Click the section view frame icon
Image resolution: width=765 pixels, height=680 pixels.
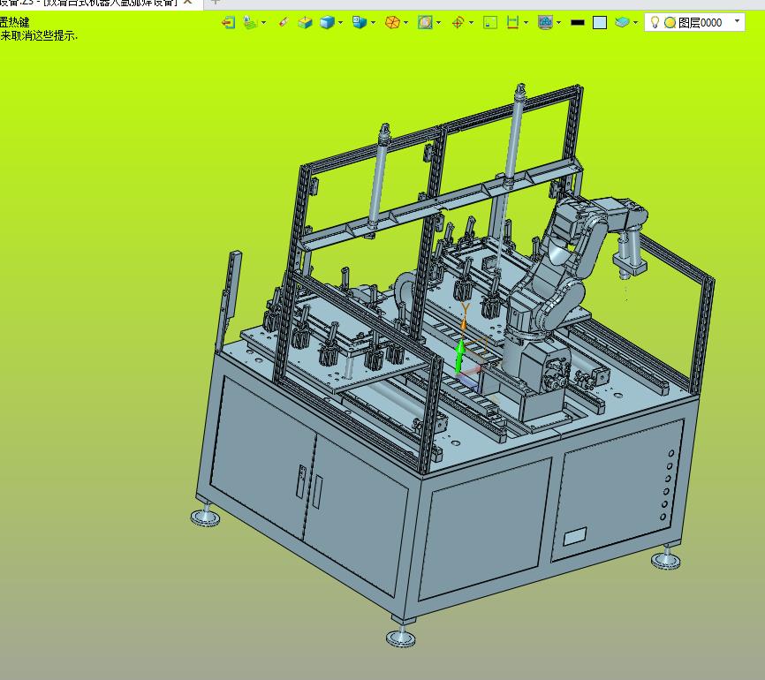[x=425, y=22]
